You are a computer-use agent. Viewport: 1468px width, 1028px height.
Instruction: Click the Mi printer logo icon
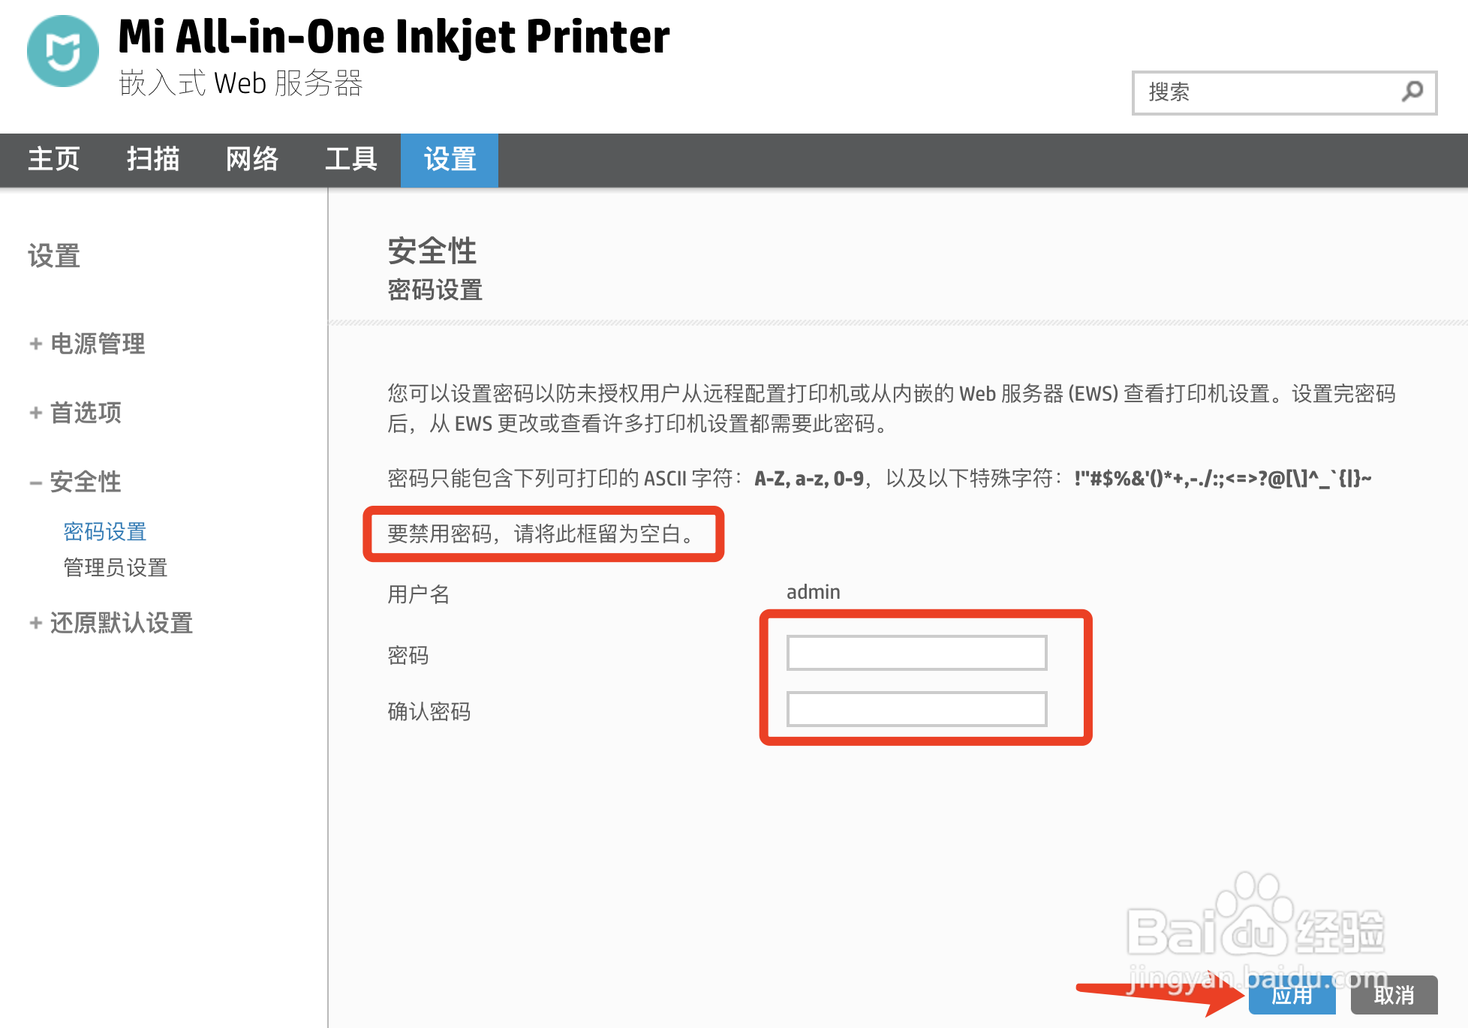point(63,51)
